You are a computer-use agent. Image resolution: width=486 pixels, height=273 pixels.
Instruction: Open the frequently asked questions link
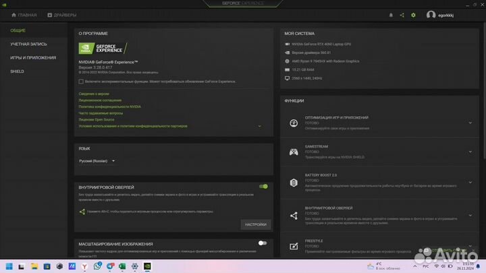coord(101,113)
